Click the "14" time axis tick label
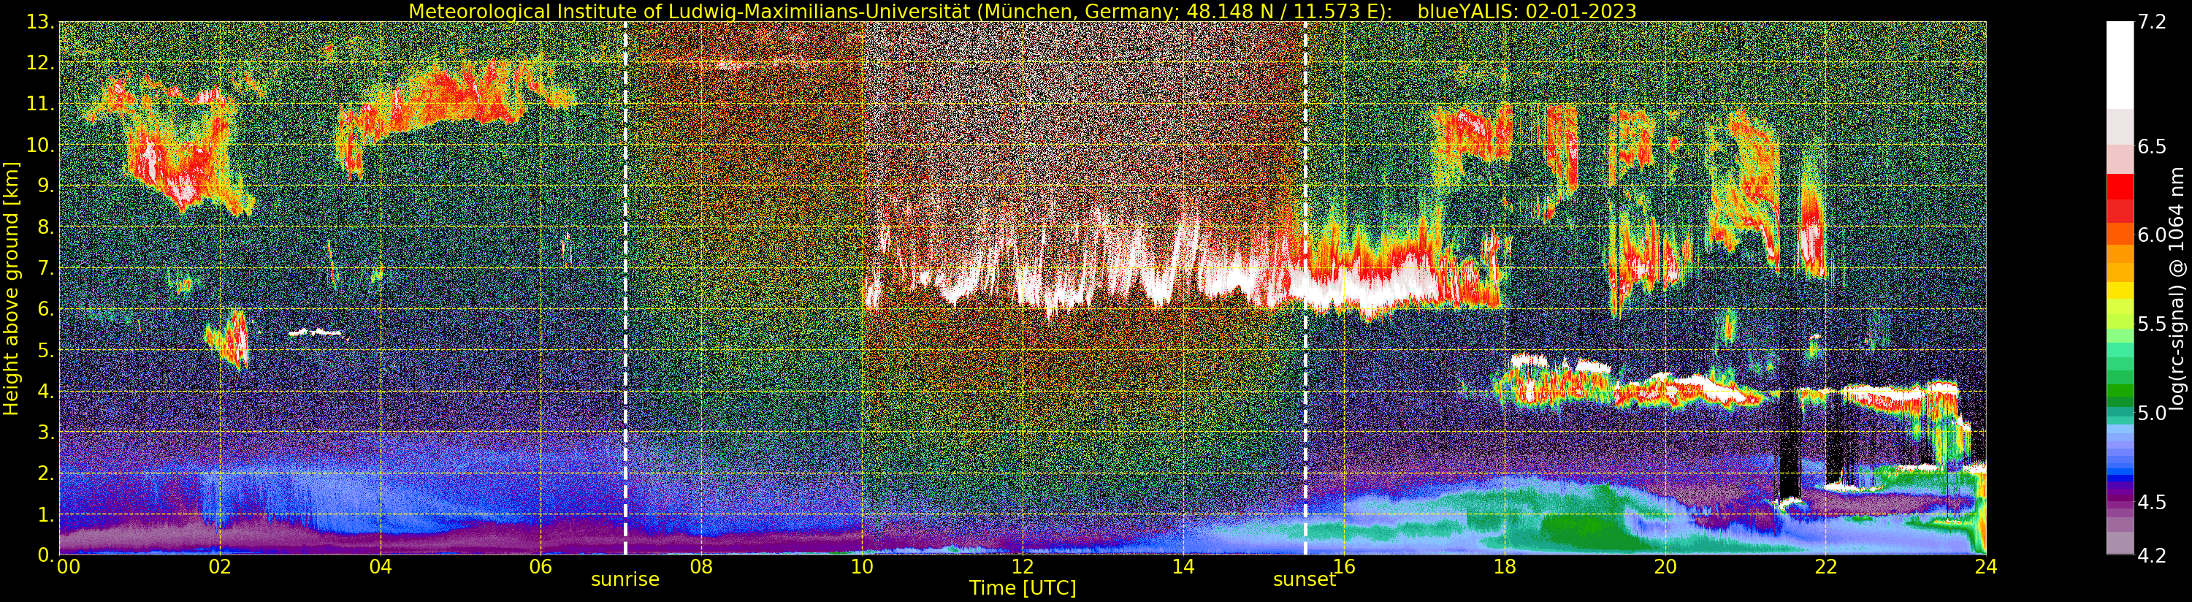Viewport: 2192px width, 602px height. coord(1183,566)
